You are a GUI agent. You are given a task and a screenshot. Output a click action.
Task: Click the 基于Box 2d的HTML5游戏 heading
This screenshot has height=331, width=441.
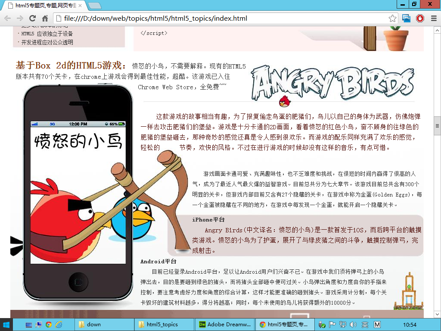71,66
